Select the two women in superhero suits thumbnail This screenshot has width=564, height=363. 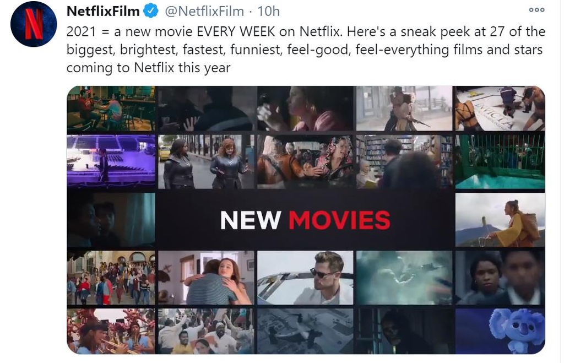(x=206, y=162)
